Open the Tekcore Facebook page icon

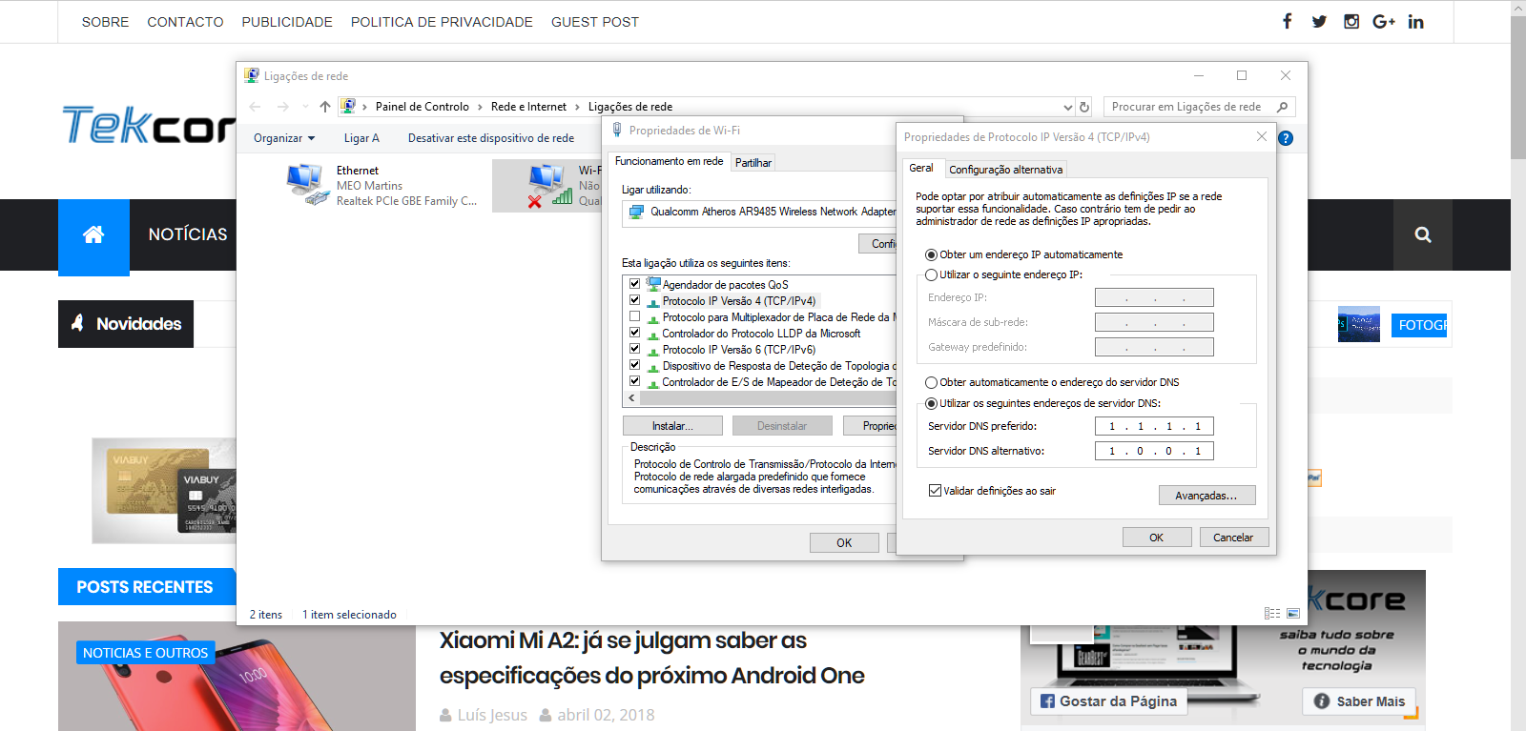pos(1287,21)
